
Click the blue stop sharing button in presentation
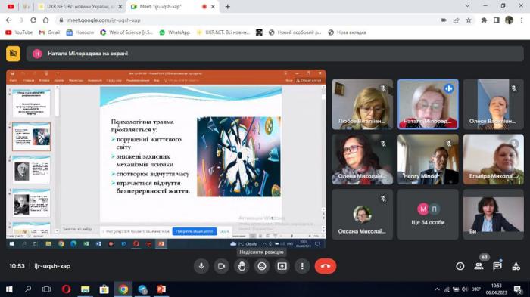coord(195,231)
